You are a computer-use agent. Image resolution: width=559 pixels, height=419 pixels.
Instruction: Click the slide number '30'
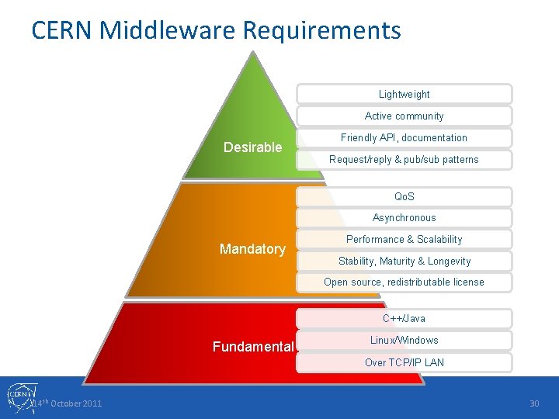click(x=534, y=403)
